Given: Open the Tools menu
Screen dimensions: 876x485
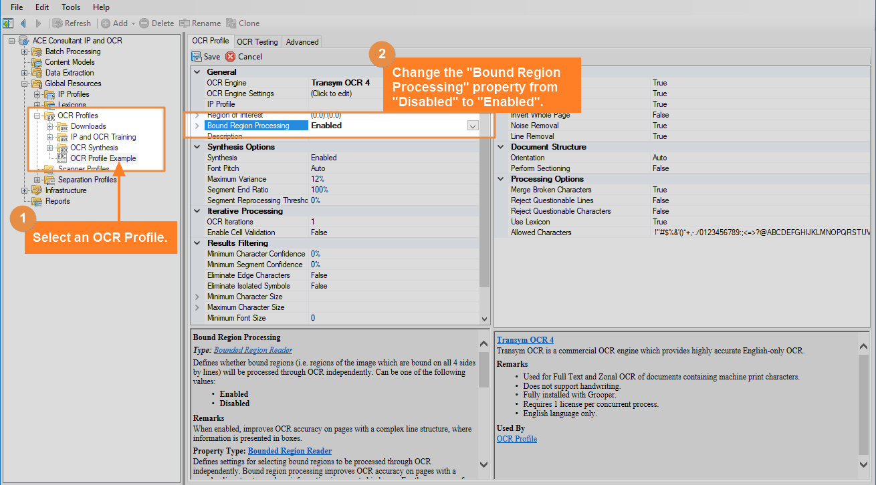Looking at the screenshot, I should tap(71, 7).
